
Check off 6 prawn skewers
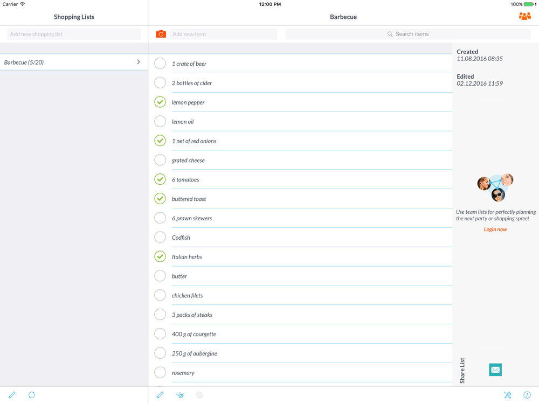pyautogui.click(x=160, y=218)
